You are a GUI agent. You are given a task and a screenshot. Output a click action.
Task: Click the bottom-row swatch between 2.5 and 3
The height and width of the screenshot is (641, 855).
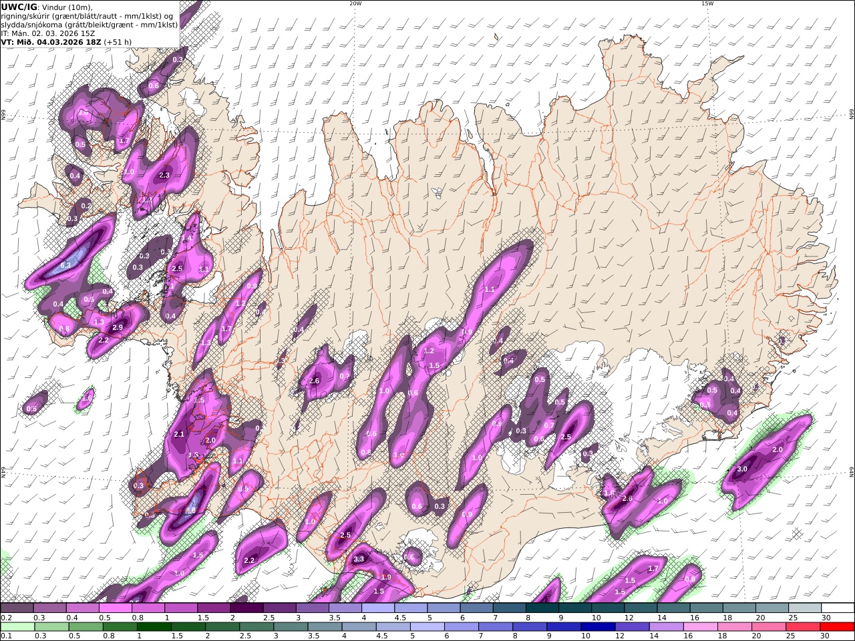(256, 627)
